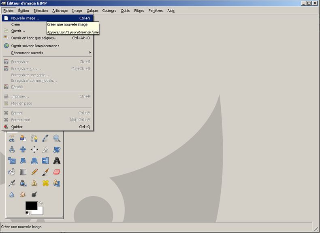Select the Paintbrush tool
This screenshot has height=233, width=320.
click(x=45, y=172)
